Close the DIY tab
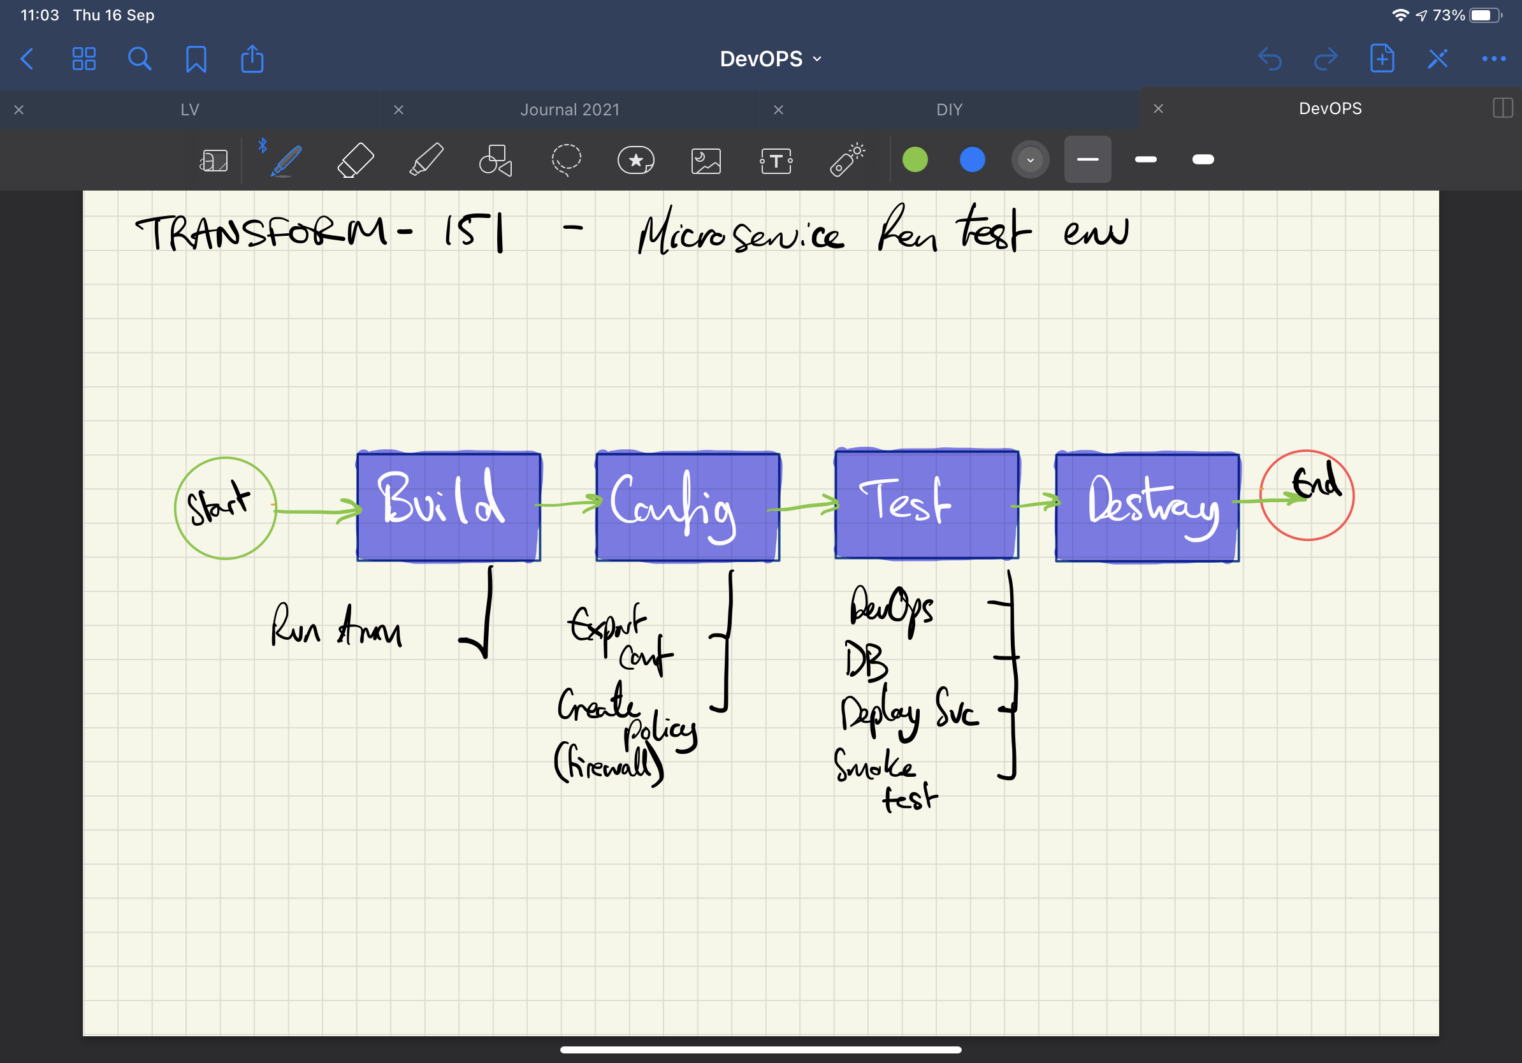This screenshot has width=1522, height=1063. pyautogui.click(x=779, y=110)
